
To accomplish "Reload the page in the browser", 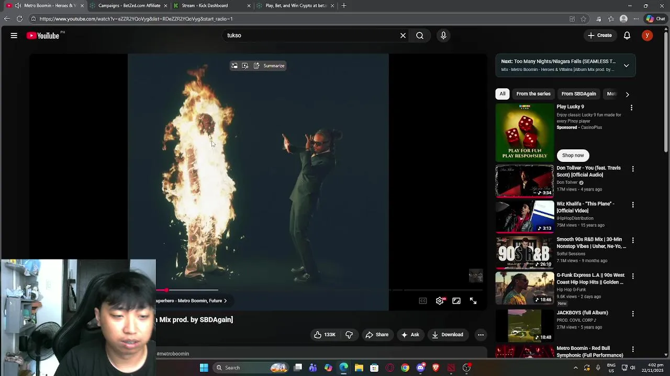I will pyautogui.click(x=19, y=19).
